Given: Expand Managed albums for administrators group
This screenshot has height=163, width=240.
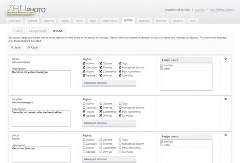Looking at the screenshot, I should coord(109,83).
